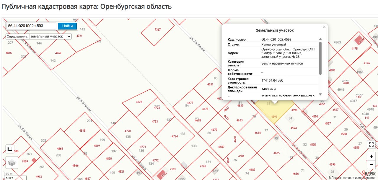
Task: Click parcel label 4677
Action: pyautogui.click(x=190, y=103)
